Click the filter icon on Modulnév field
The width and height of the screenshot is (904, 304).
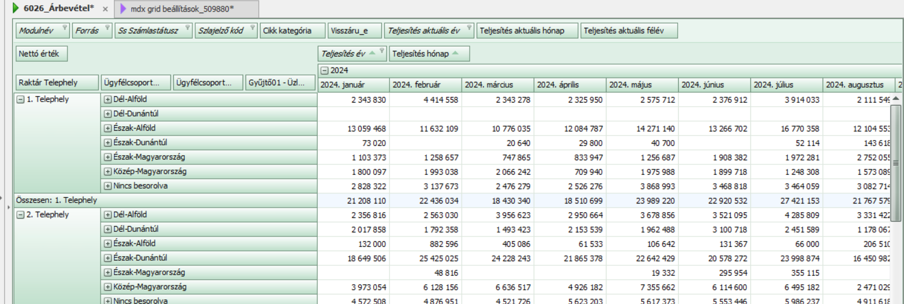[x=65, y=28]
